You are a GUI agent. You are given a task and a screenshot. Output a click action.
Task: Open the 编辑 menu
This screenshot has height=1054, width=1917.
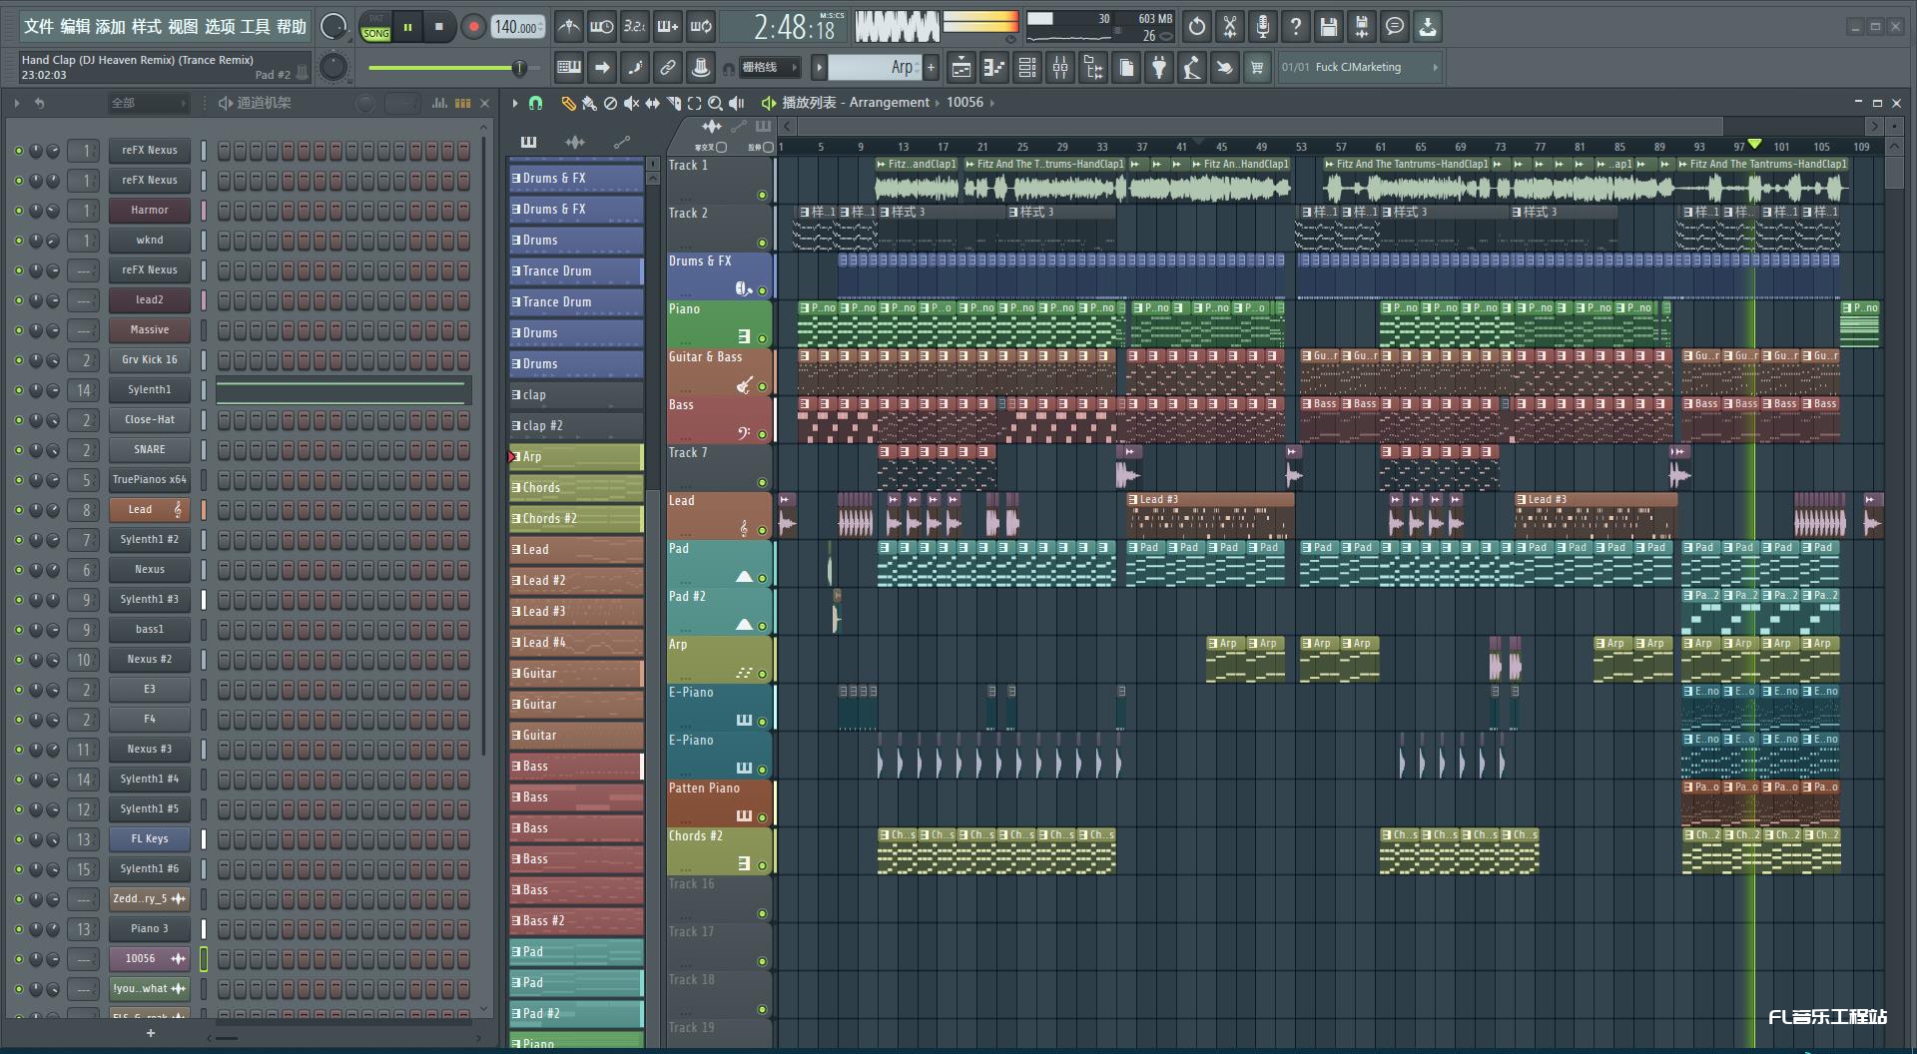pos(75,27)
